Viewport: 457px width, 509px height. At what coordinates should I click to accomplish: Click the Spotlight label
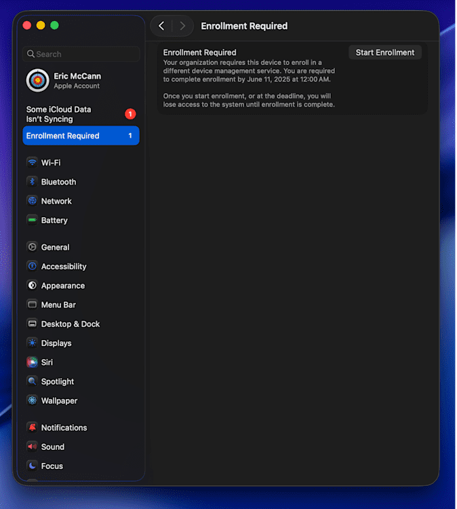click(58, 381)
